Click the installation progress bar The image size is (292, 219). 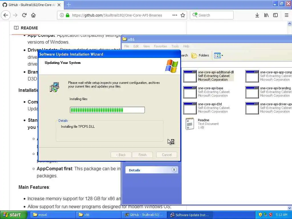click(107, 110)
